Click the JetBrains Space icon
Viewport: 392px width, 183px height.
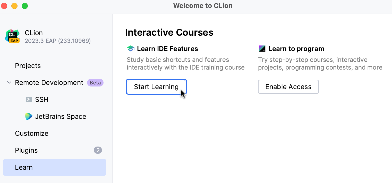point(29,116)
